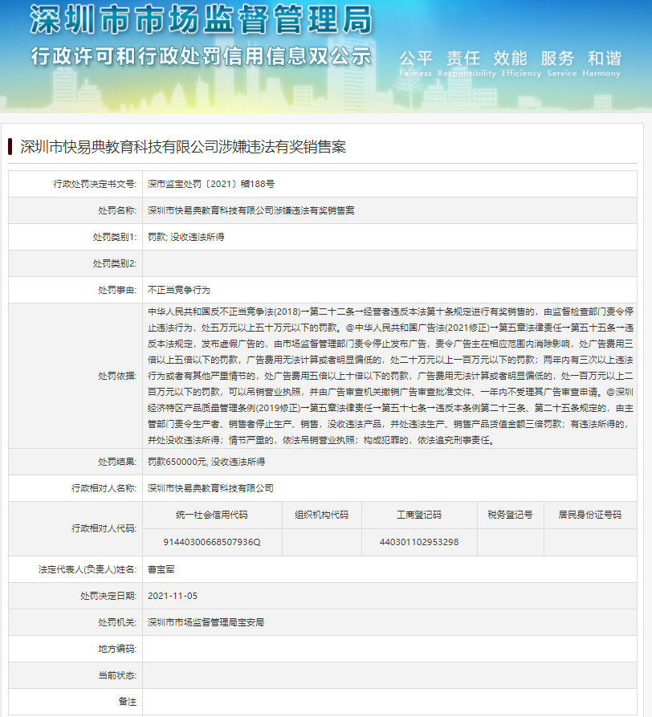Click the page heading 深圳市快易典教育科技有限公司涉嫌违法有奖销售案
This screenshot has width=652, height=717.
(183, 147)
